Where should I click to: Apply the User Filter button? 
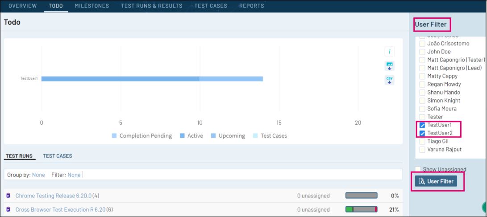coord(436,181)
